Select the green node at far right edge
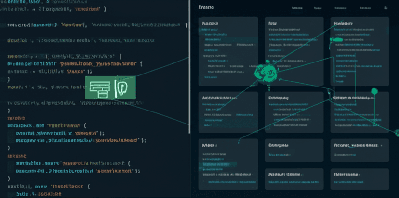Image resolution: width=399 pixels, height=198 pixels. coord(397,133)
